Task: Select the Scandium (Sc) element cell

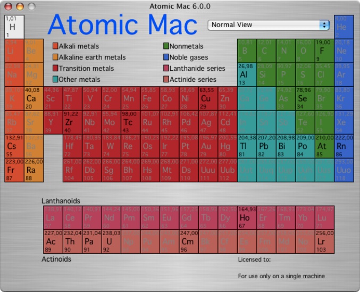Action: click(53, 98)
